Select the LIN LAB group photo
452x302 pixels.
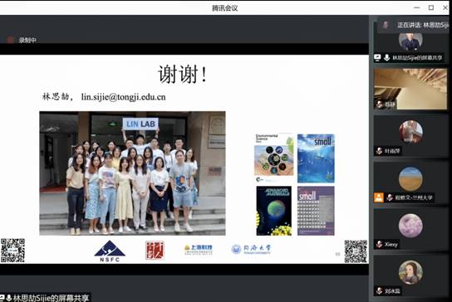click(132, 173)
